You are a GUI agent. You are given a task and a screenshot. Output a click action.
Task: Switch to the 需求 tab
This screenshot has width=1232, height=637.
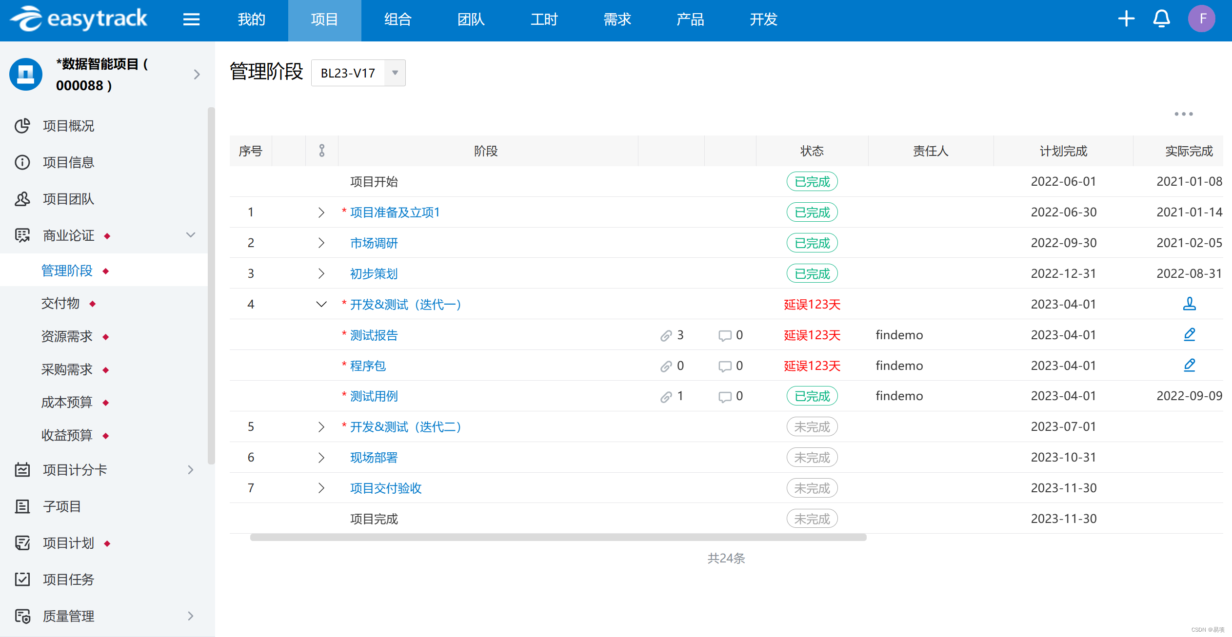click(617, 19)
